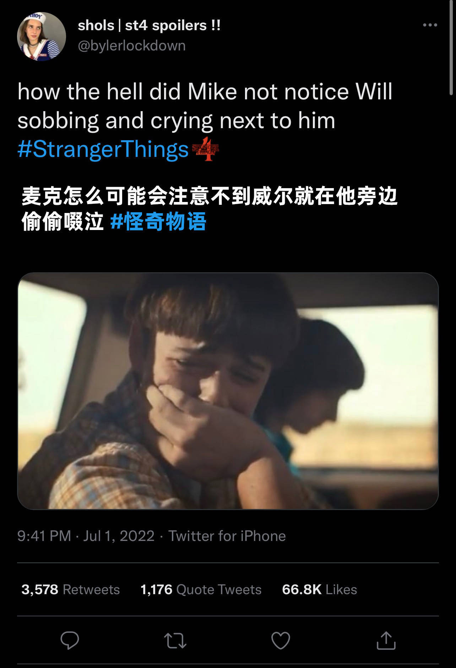This screenshot has width=456, height=668.
Task: Open the Chinese #怪奇物语 hashtag
Action: [158, 221]
